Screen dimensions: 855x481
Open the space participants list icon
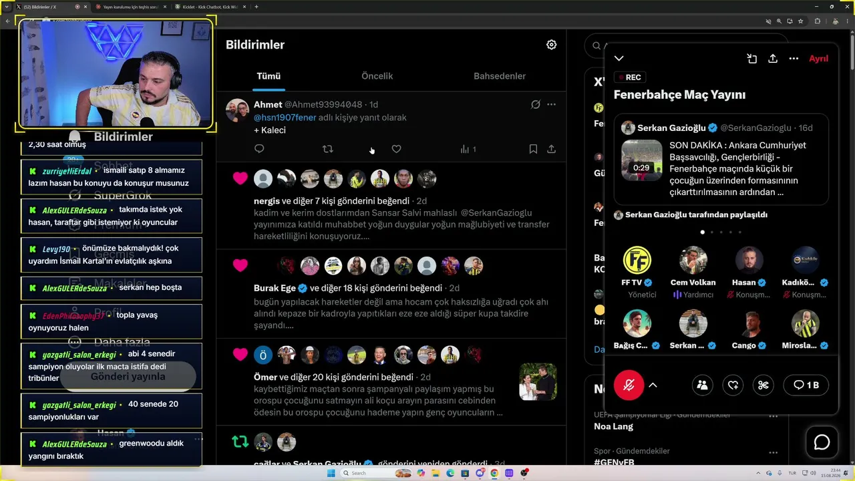[x=702, y=385]
